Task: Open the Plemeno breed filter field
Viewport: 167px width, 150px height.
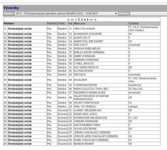Action: [149, 13]
